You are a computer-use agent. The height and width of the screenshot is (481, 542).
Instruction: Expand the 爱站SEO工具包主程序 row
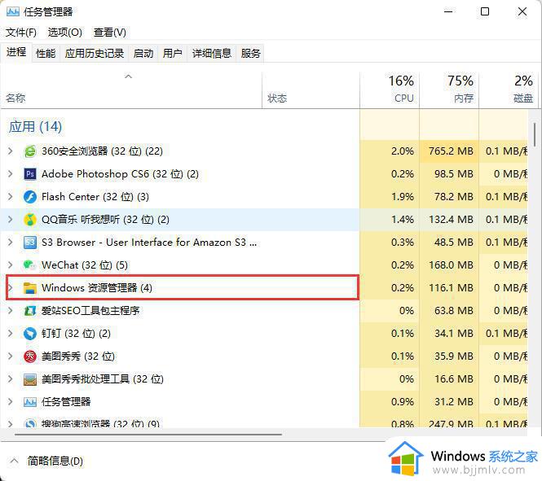click(x=11, y=311)
